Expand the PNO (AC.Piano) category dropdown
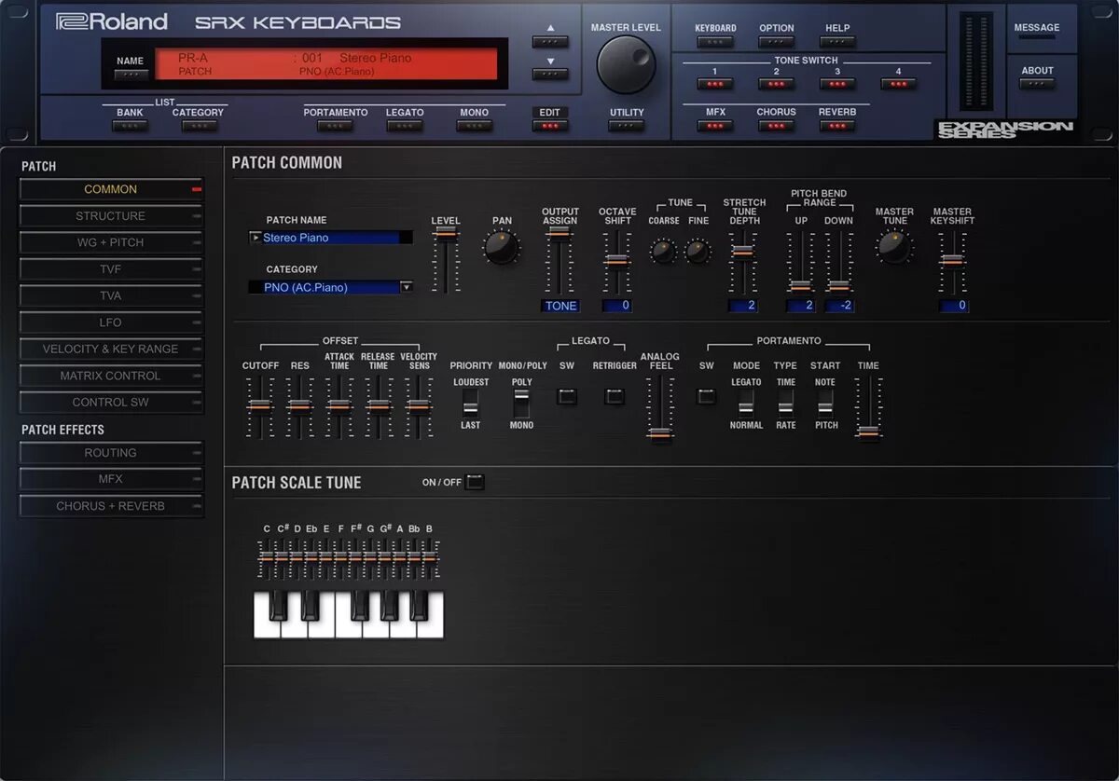The image size is (1119, 781). [406, 287]
